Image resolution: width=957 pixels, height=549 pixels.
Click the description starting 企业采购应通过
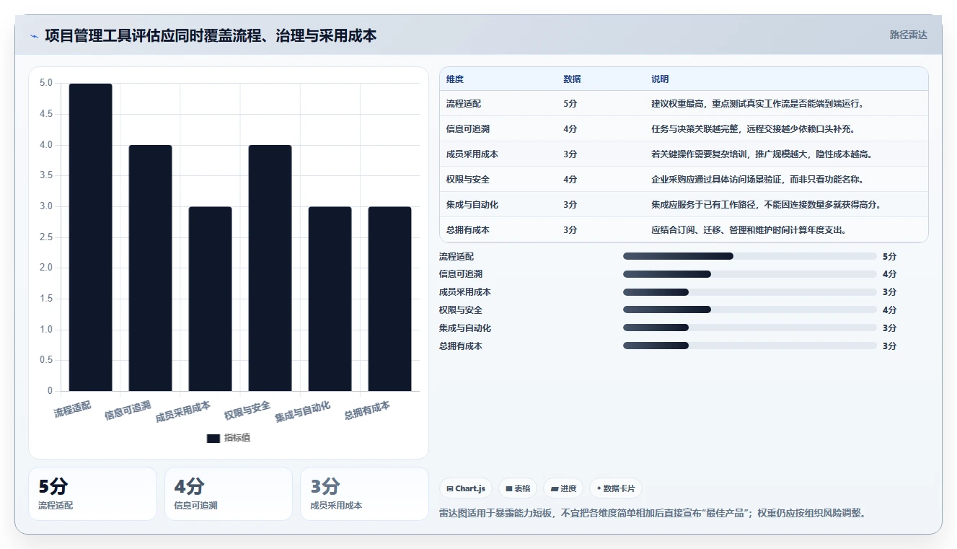pos(758,179)
